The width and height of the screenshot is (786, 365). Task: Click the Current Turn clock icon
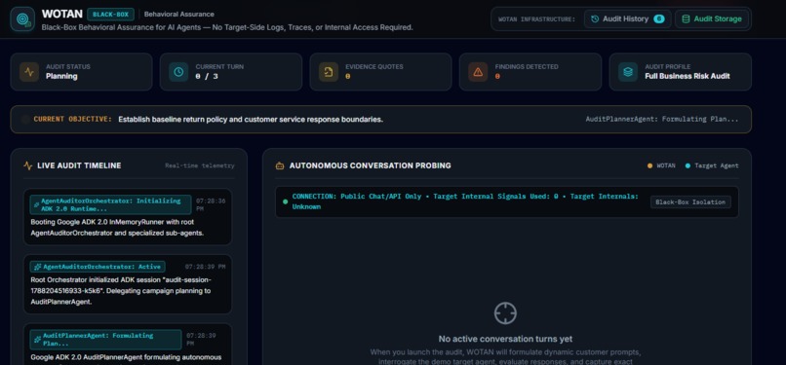(178, 72)
